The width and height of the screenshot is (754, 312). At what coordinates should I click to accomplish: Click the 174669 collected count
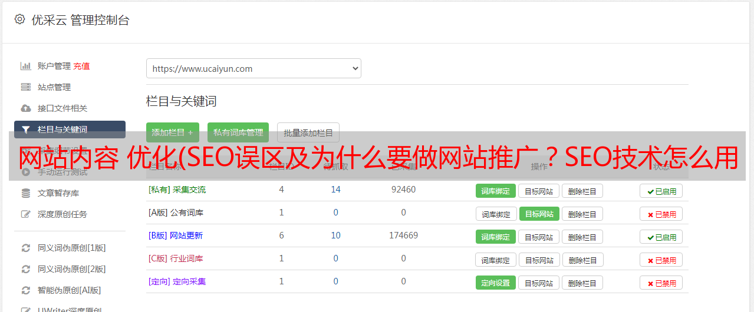coord(403,235)
